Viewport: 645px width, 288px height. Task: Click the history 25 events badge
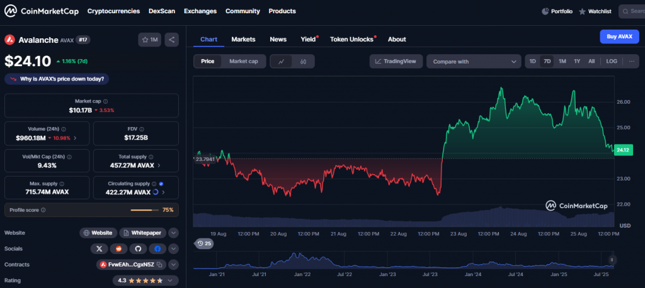tap(203, 243)
